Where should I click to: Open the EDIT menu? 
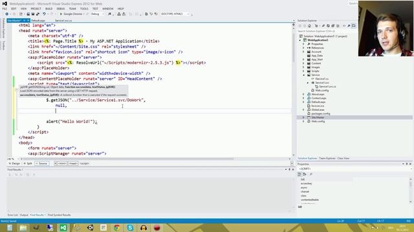click(14, 8)
